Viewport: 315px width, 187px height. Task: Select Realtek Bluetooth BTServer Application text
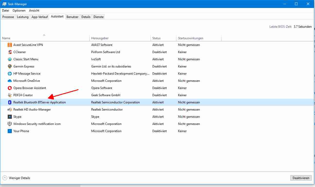click(x=40, y=102)
